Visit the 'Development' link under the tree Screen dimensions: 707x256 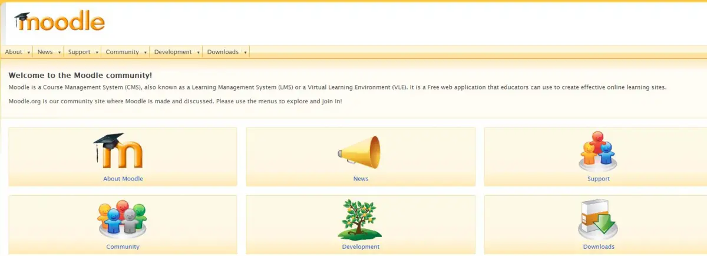[x=361, y=247]
